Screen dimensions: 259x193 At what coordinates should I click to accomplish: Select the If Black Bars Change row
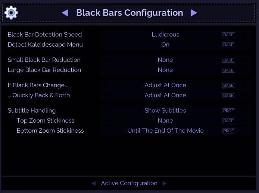(x=38, y=85)
